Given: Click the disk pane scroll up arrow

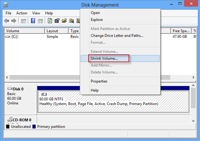Looking at the screenshot, I should click(x=193, y=85).
